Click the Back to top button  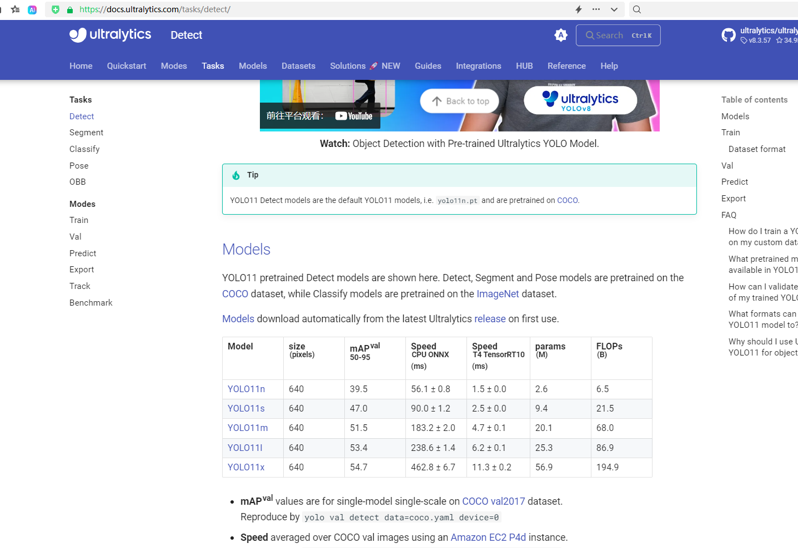coord(460,101)
